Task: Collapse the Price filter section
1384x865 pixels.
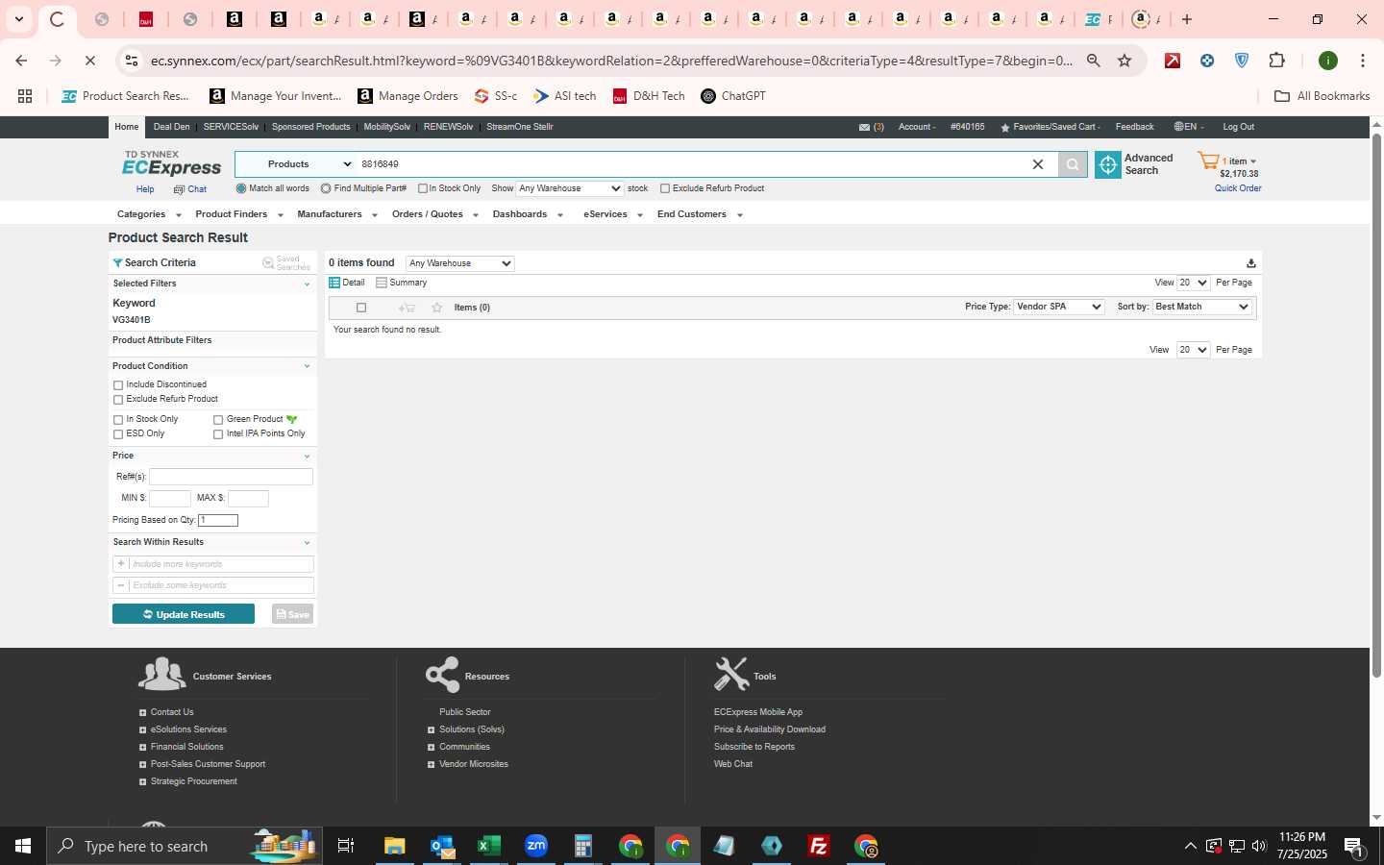Action: (x=307, y=456)
